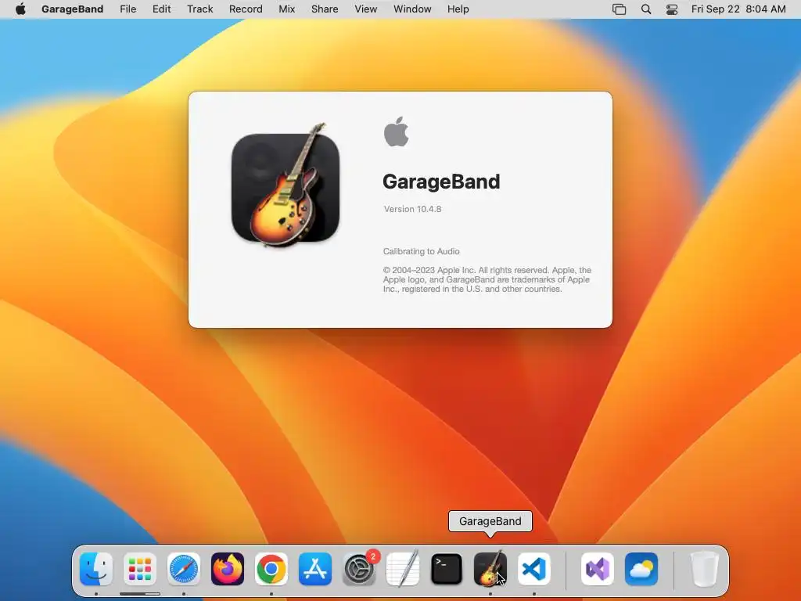
Task: Open the Window menu
Action: click(x=412, y=9)
